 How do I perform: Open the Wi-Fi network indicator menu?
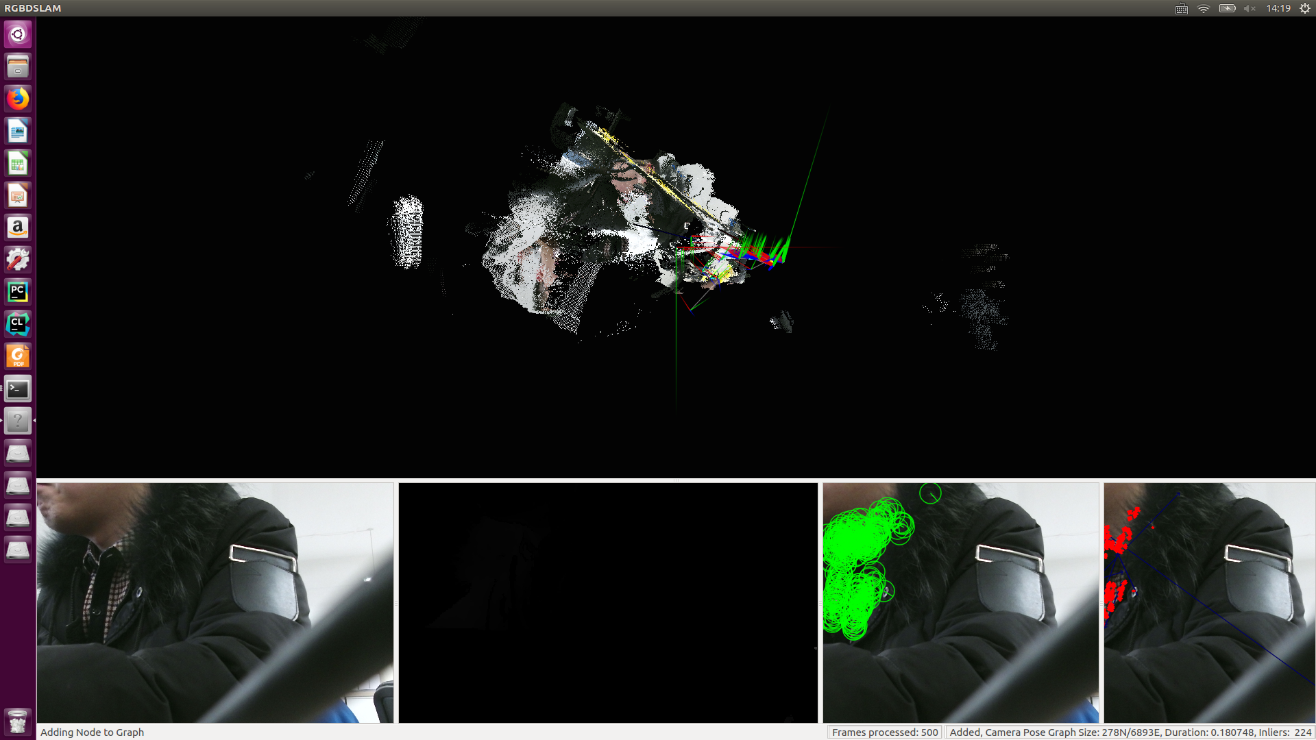1204,8
